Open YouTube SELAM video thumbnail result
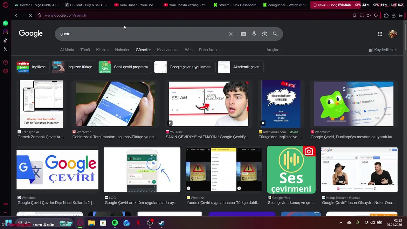This screenshot has width=407, height=229. click(x=209, y=104)
